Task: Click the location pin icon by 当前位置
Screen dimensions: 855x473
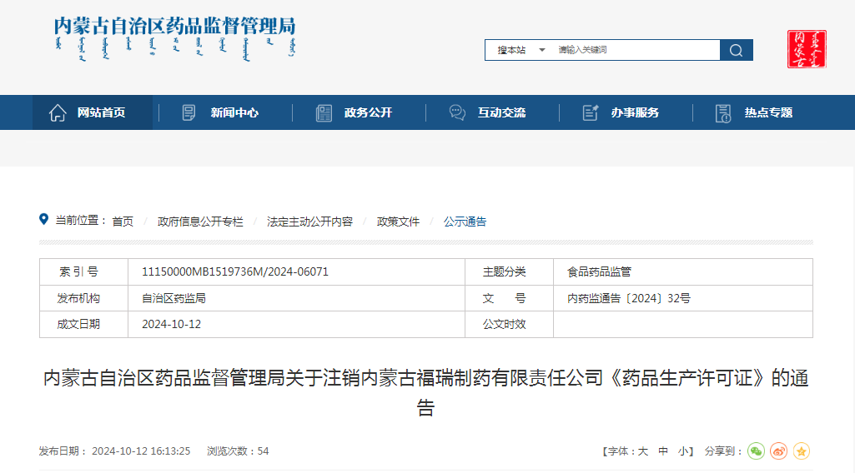Action: [x=43, y=219]
